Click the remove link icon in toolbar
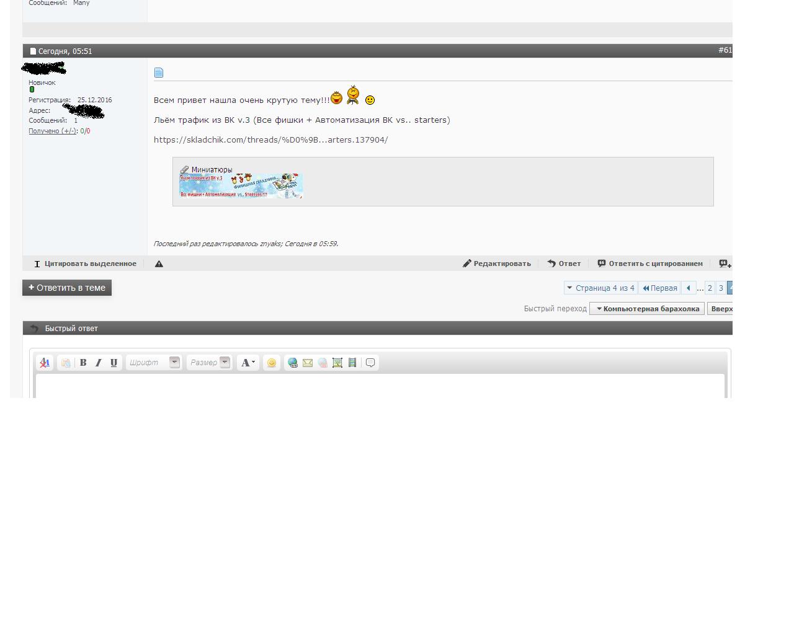This screenshot has height=620, width=794. [x=322, y=363]
